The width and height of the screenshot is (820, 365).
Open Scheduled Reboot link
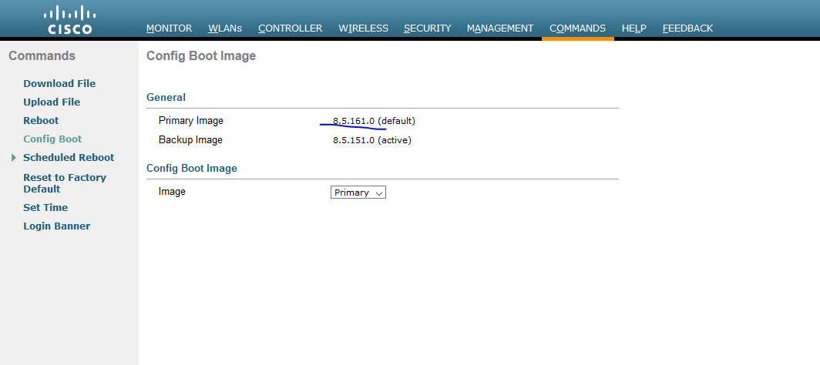(69, 158)
